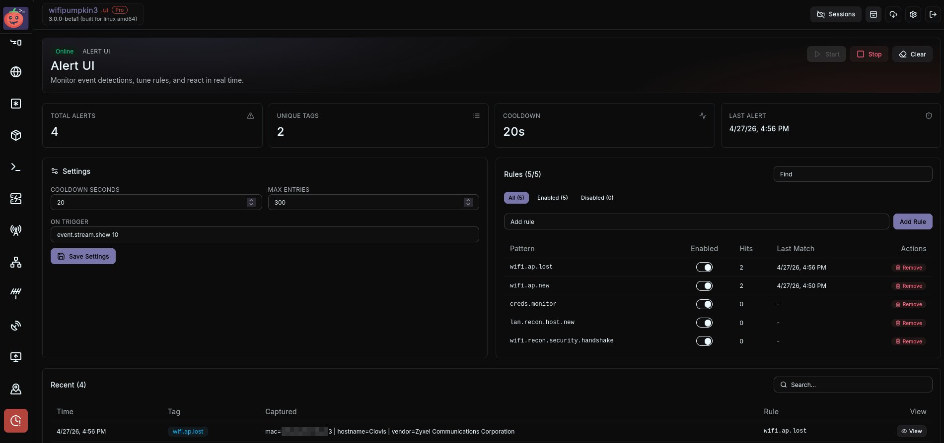Focus the Recent alerts Search field
The width and height of the screenshot is (944, 443).
tap(853, 385)
